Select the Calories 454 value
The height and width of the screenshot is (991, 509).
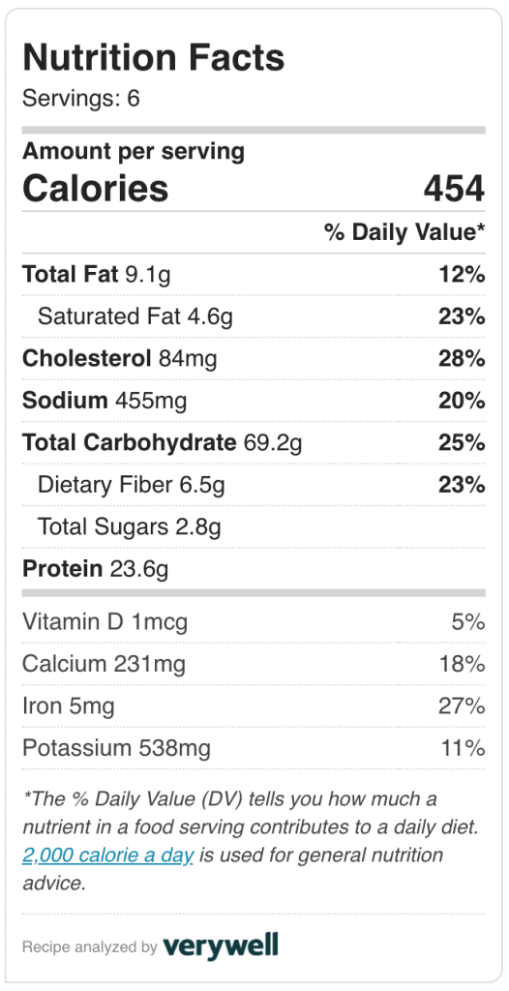[455, 189]
